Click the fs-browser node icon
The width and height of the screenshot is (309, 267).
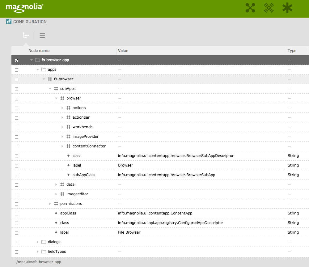(50, 79)
